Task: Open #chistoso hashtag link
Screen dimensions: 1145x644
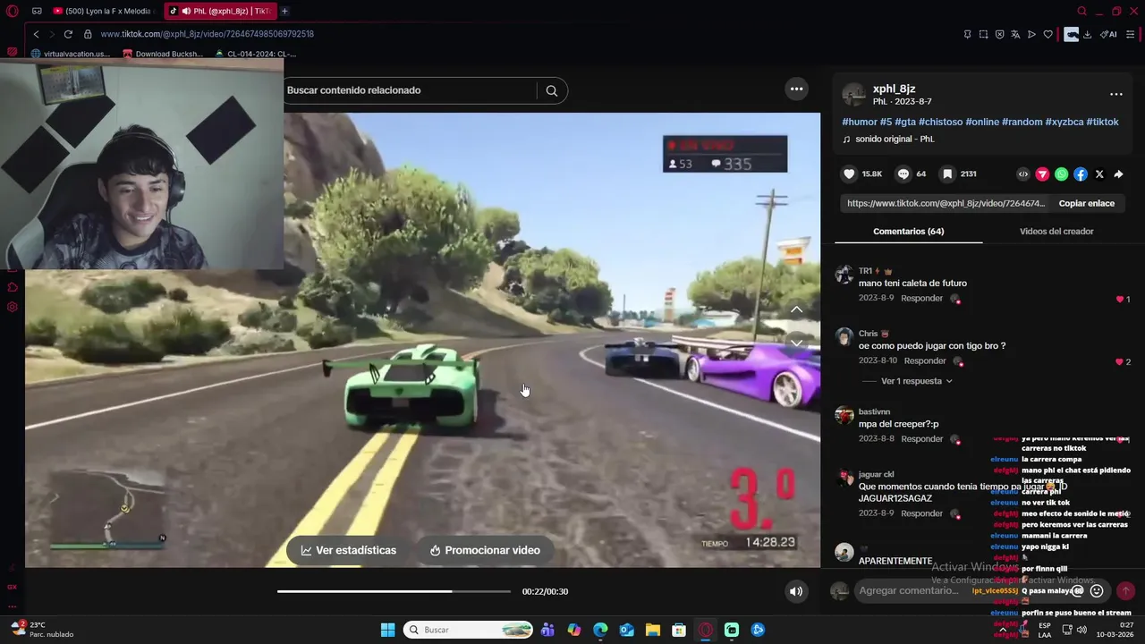Action: coord(940,122)
